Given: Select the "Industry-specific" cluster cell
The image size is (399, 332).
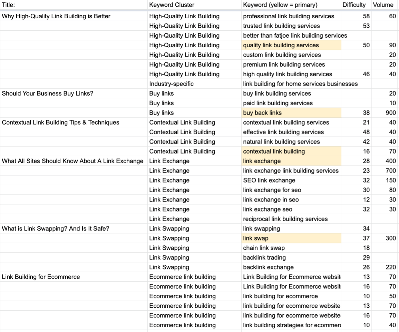Looking at the screenshot, I should (171, 84).
